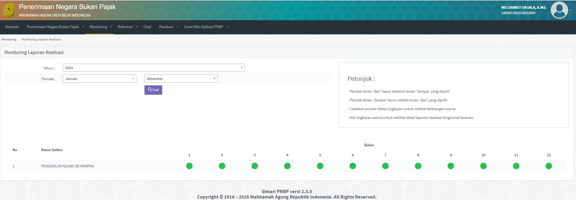Open month 7 realisasi green circle
Image resolution: width=576 pixels, height=200 pixels.
(x=385, y=166)
